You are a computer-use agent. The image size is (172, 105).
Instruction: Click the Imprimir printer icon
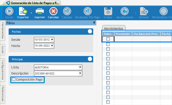pos(39,11)
